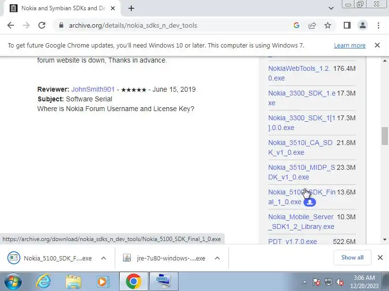Open Windows Media Player from taskbar

(x=103, y=281)
